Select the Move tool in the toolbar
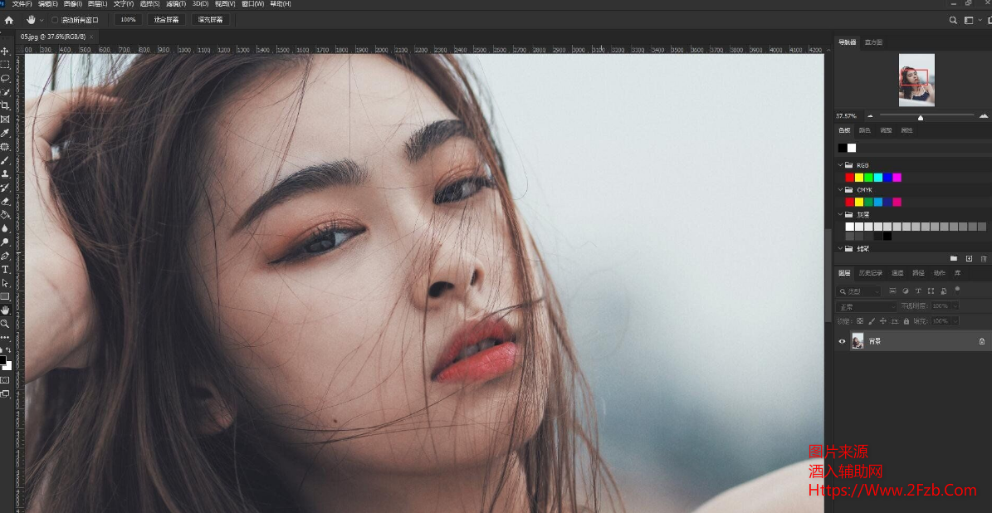 [x=5, y=51]
